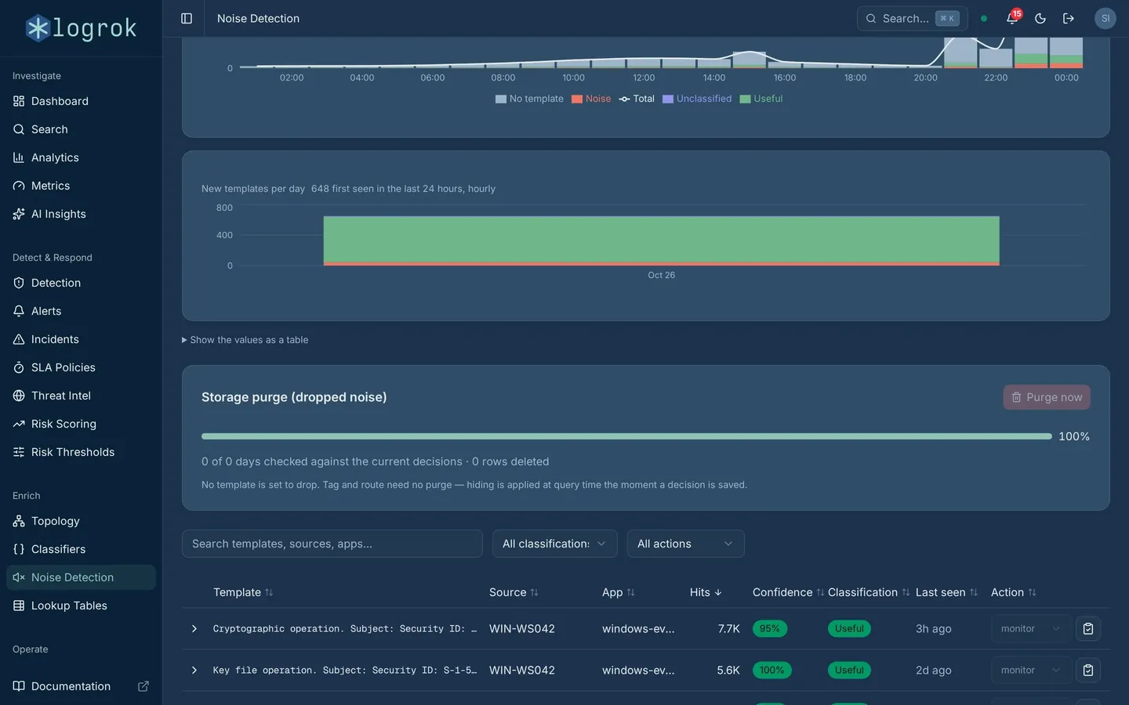1129x705 pixels.
Task: Click the Incidents warning icon
Action: pyautogui.click(x=19, y=339)
